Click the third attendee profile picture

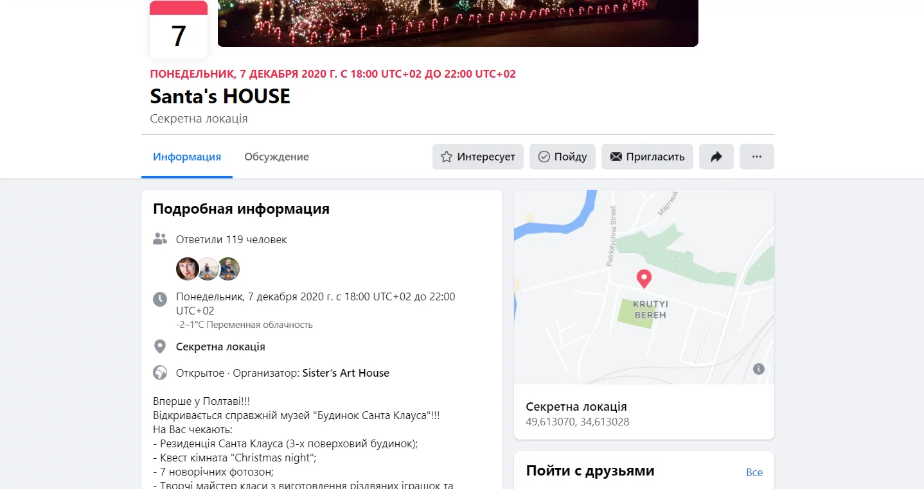[x=228, y=269]
